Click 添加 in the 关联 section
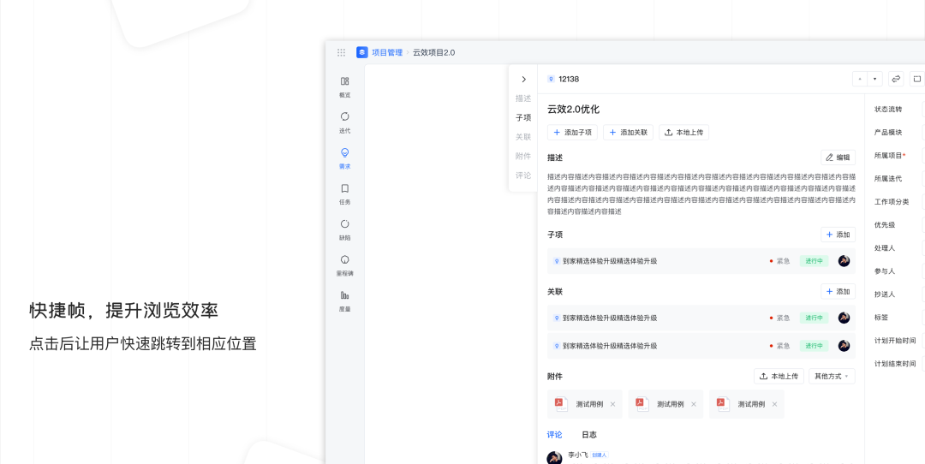This screenshot has height=464, width=925. pyautogui.click(x=838, y=291)
